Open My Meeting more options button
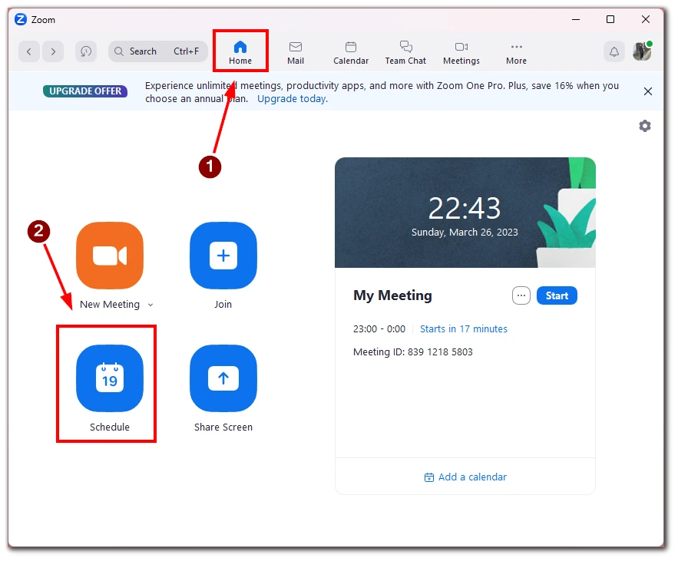 pyautogui.click(x=521, y=295)
